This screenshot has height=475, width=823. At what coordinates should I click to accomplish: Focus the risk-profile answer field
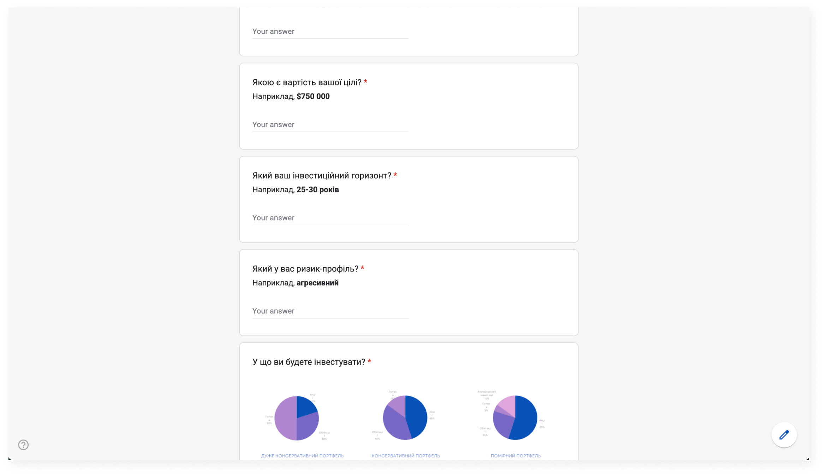(x=330, y=311)
